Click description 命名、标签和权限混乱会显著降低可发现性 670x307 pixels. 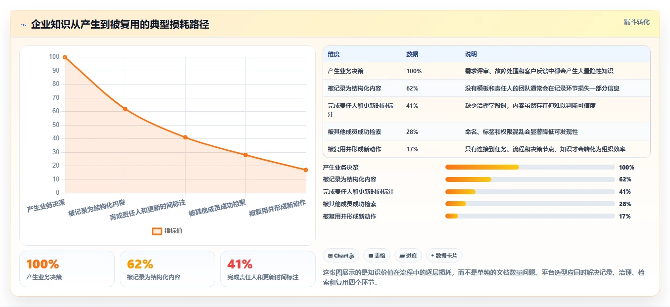[x=522, y=132]
